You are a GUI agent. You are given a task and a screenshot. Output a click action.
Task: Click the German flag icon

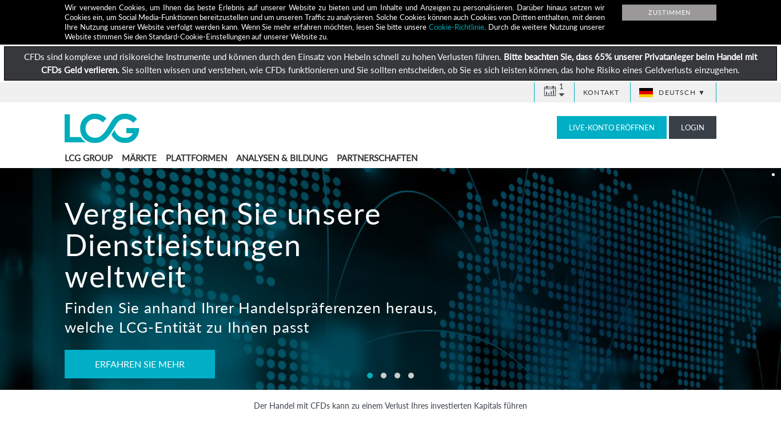click(x=646, y=93)
